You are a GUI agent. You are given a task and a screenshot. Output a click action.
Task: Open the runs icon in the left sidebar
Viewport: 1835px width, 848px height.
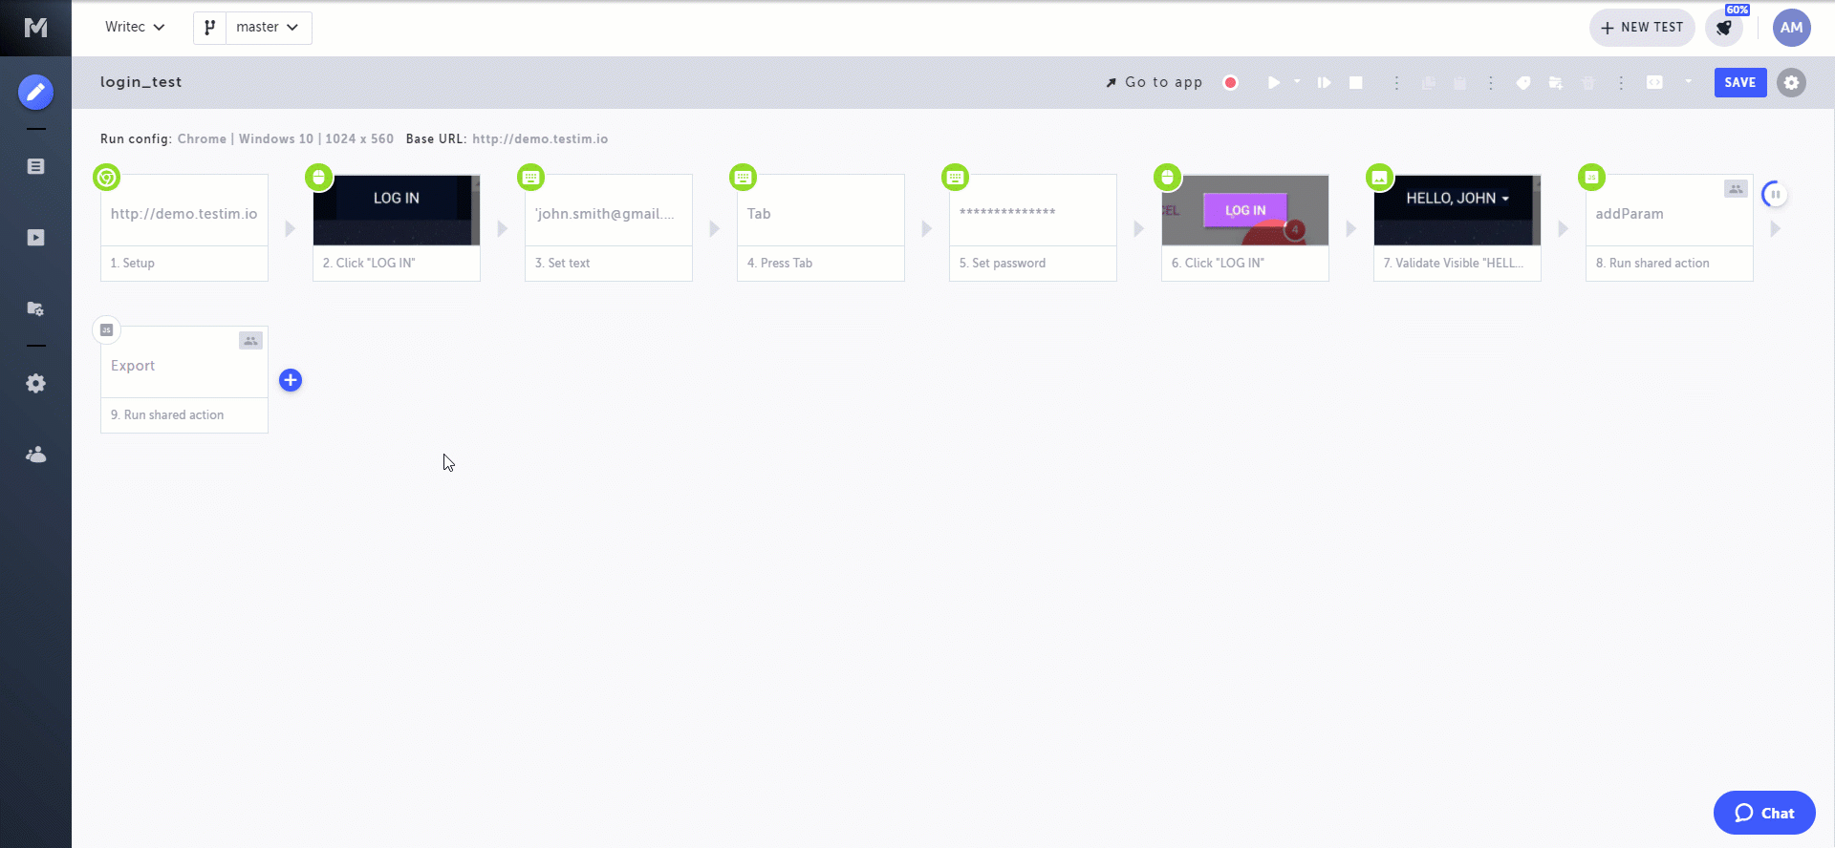coord(35,238)
